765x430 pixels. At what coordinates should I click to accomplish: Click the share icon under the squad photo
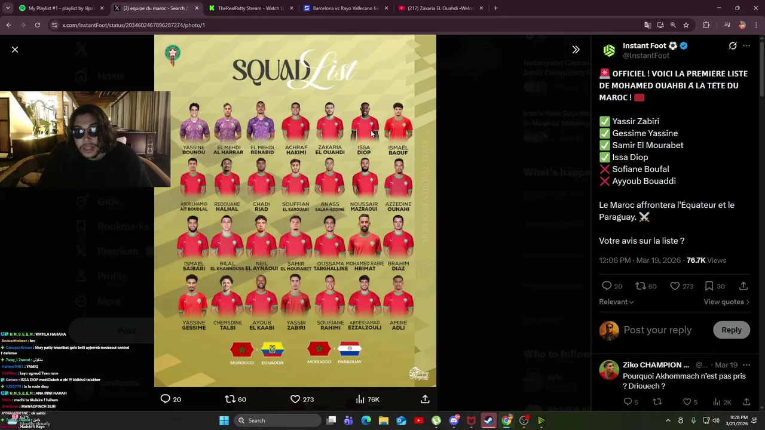click(425, 399)
